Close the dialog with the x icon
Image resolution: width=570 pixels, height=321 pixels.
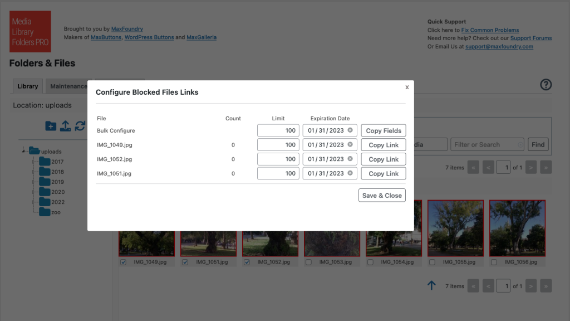(407, 87)
